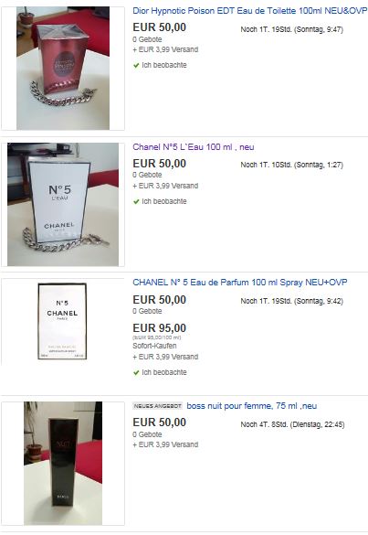
Task: Click 'Ich beobachte' on the Chanel L'Eau listing
Action: point(164,201)
